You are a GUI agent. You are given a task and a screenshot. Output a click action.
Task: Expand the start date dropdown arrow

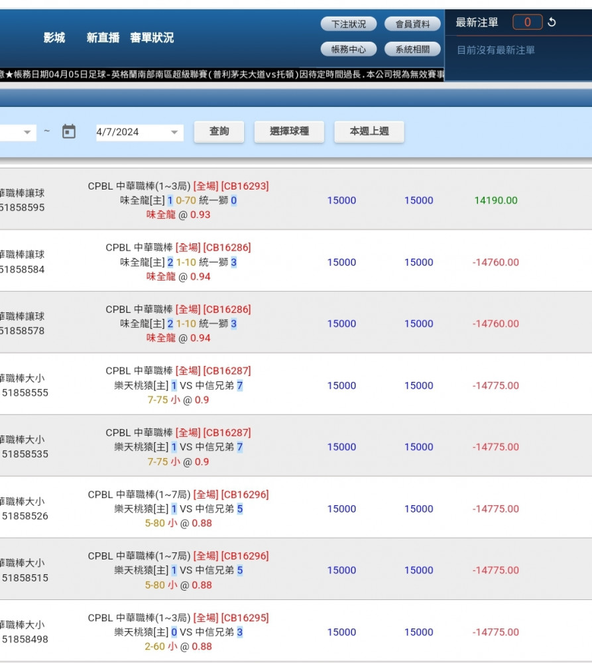pos(27,132)
